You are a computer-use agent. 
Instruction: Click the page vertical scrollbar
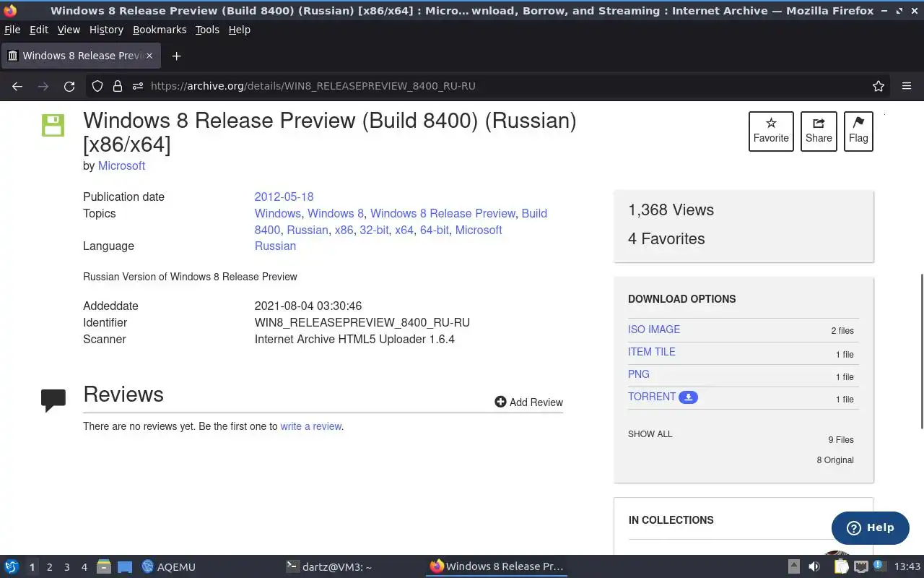coord(920,351)
